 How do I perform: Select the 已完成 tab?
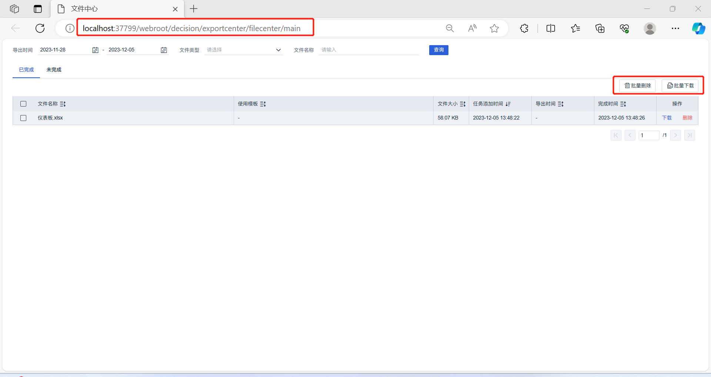[26, 70]
